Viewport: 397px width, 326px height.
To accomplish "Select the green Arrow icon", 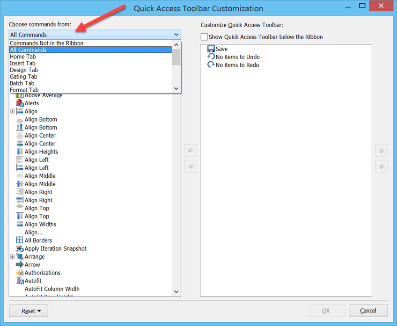I will coord(20,265).
